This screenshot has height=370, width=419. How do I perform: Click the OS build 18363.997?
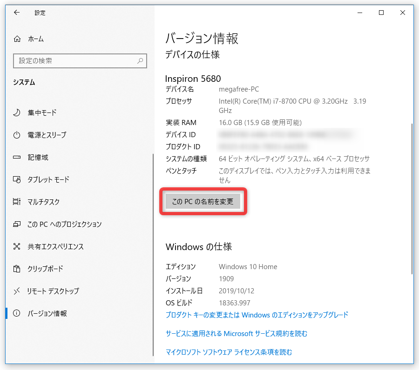tap(235, 303)
